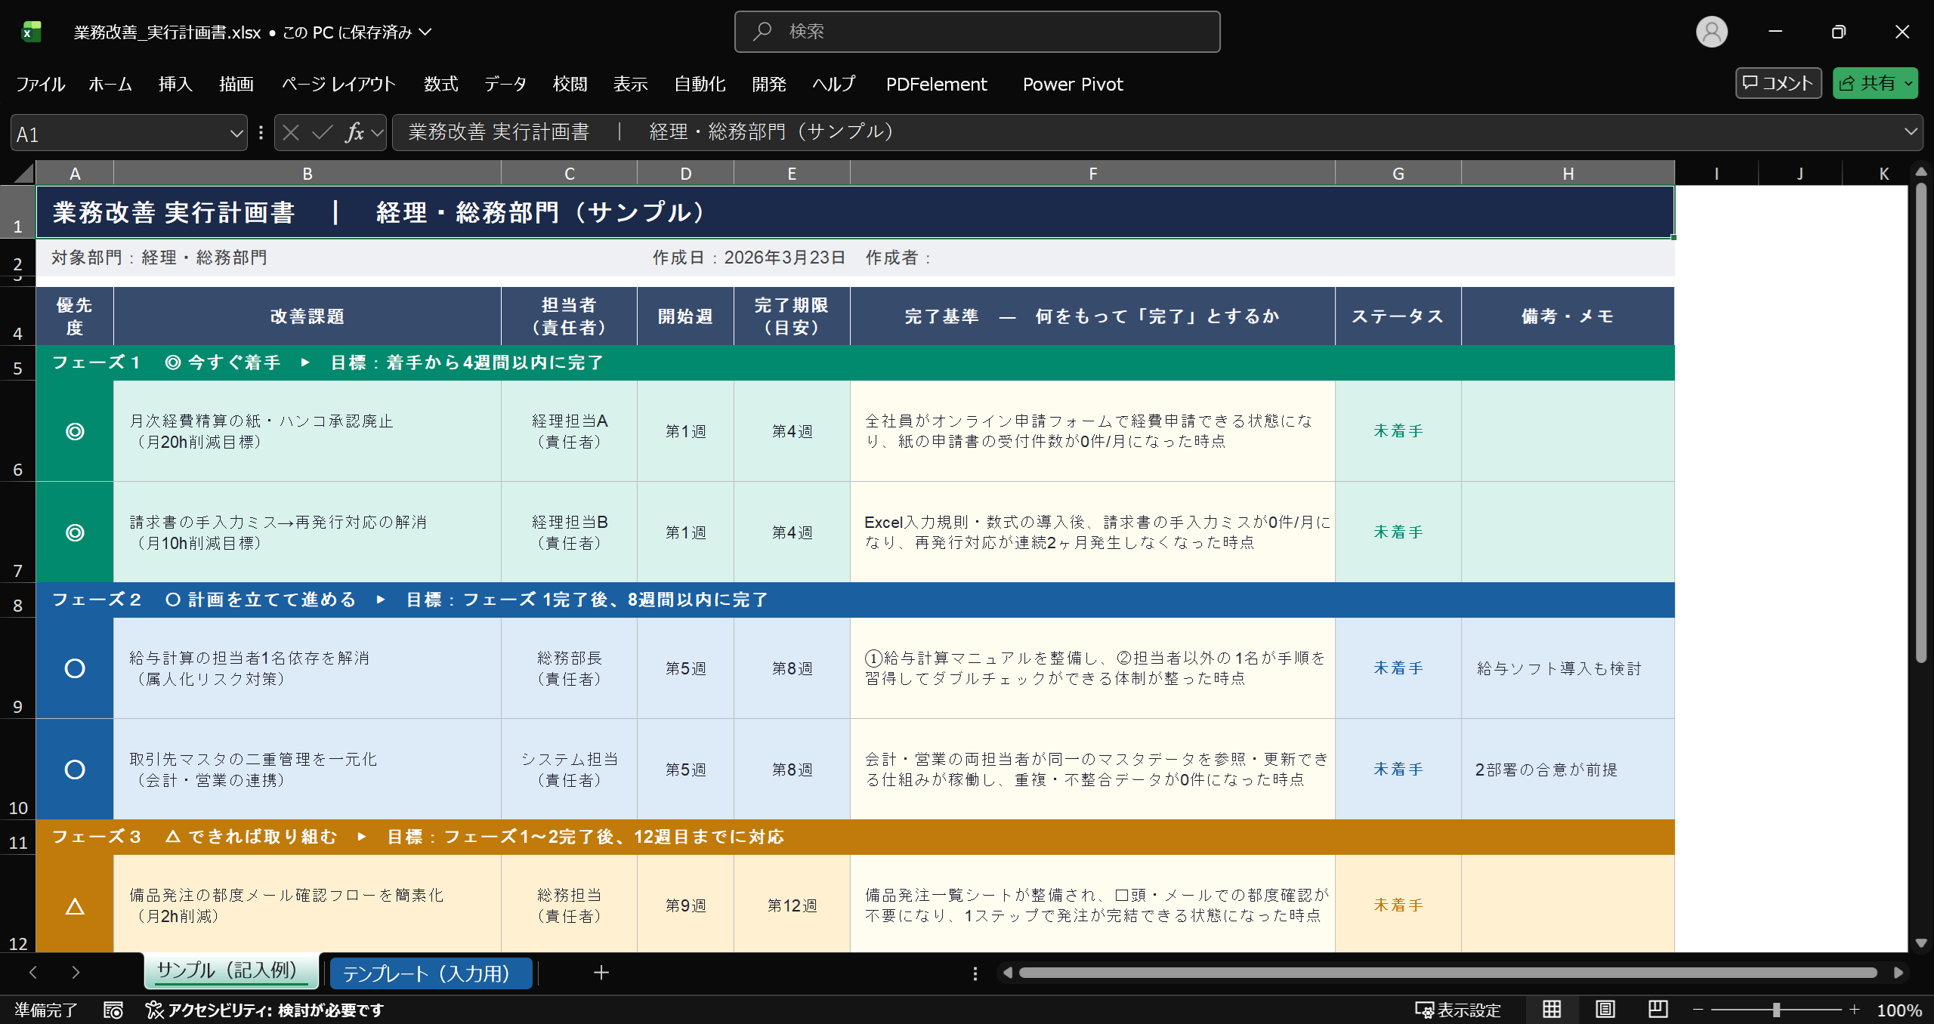Open the share button dropdown arrow
This screenshot has height=1024, width=1934.
click(x=1909, y=83)
